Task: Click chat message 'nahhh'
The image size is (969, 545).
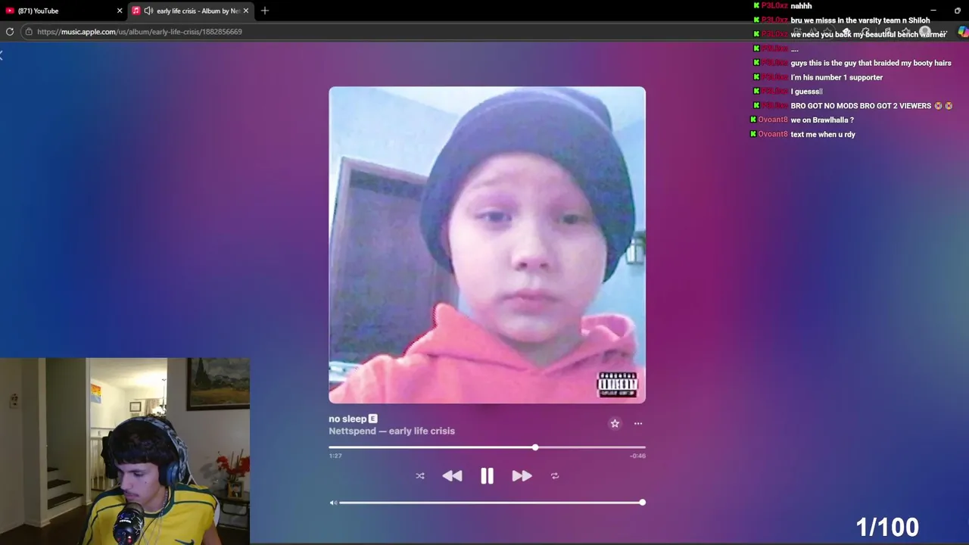Action: pyautogui.click(x=801, y=6)
